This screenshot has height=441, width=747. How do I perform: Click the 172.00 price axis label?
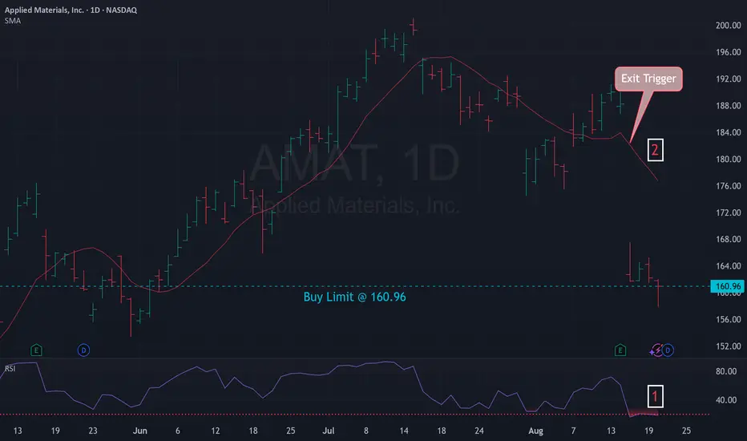tap(728, 212)
